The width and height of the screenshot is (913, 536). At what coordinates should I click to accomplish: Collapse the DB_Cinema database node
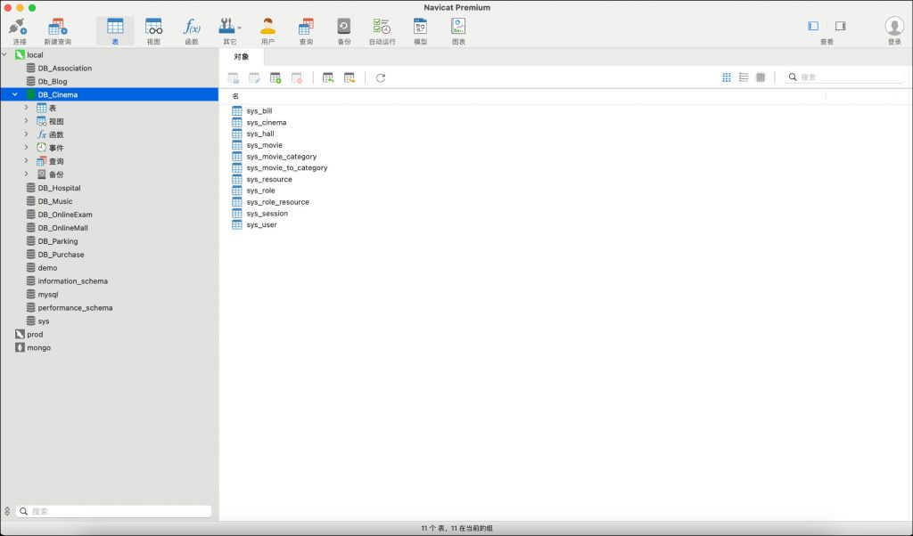pos(15,94)
